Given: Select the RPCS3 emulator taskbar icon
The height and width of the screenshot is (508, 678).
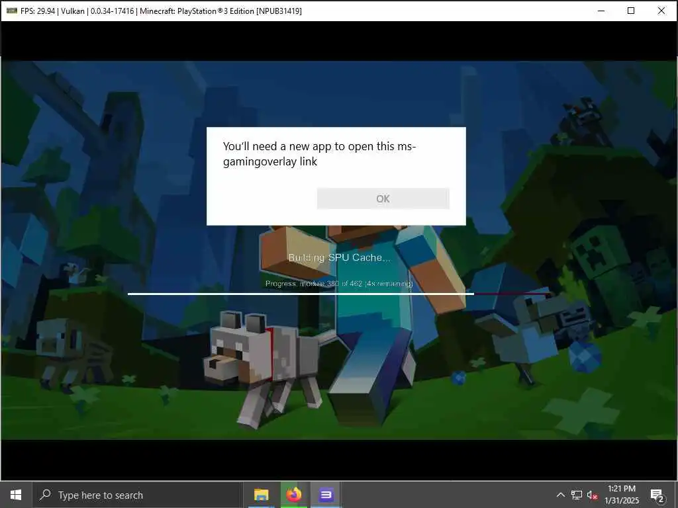Looking at the screenshot, I should click(x=326, y=495).
